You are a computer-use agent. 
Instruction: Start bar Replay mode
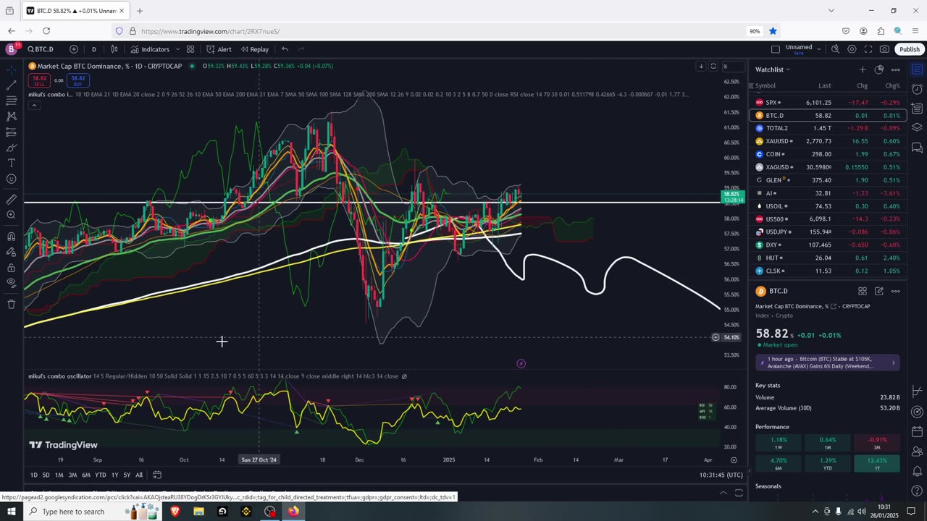(x=255, y=49)
